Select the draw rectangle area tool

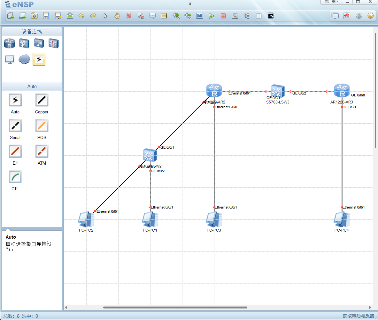pos(164,16)
